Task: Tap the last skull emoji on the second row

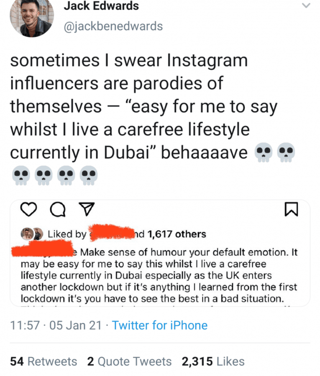Action: coord(89,175)
